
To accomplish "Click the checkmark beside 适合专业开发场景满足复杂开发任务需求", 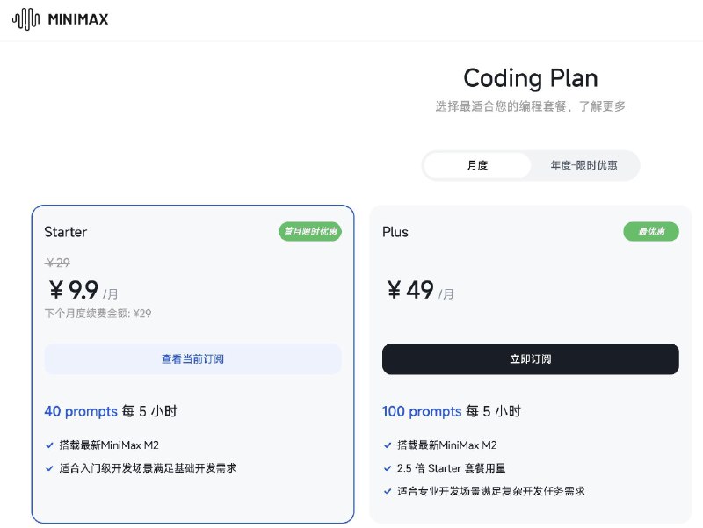I will click(388, 492).
